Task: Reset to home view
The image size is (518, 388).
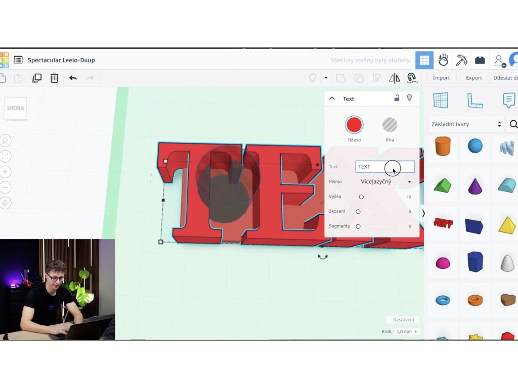Action: pyautogui.click(x=5, y=141)
